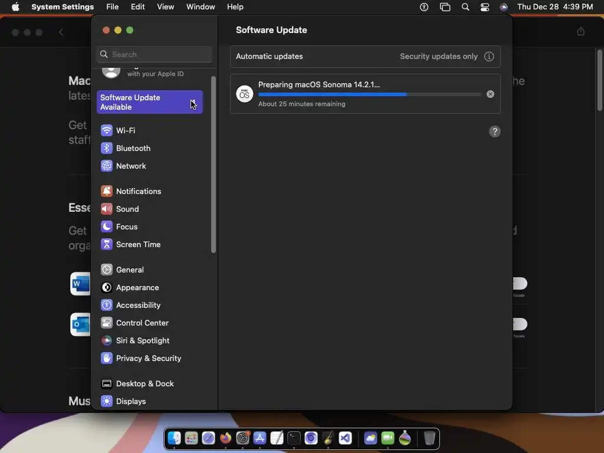Open the View menu
Image resolution: width=604 pixels, height=453 pixels.
(165, 7)
